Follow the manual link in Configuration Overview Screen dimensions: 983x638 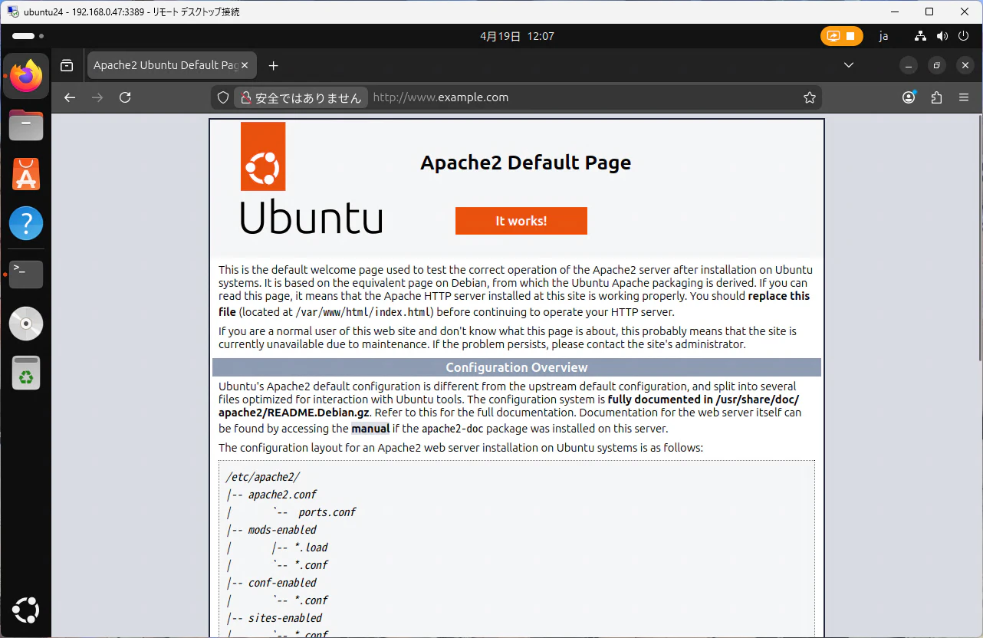(x=370, y=429)
